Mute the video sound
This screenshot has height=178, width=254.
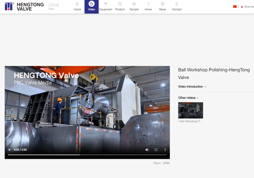(x=147, y=150)
